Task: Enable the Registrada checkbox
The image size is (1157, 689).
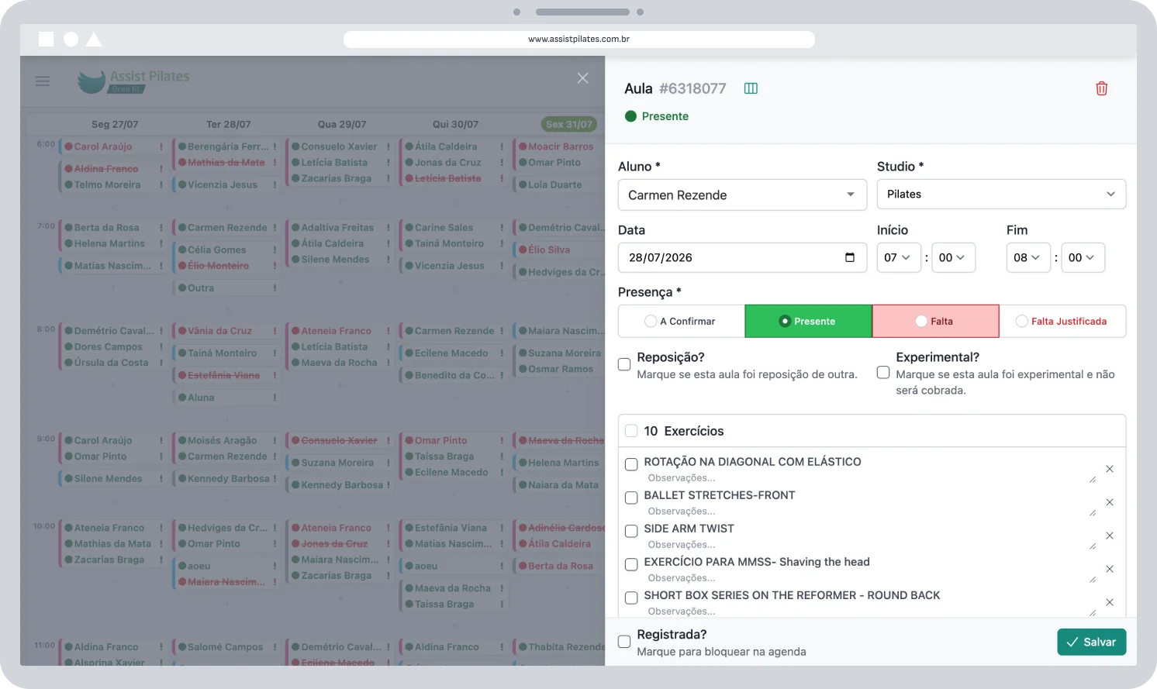Action: point(624,641)
